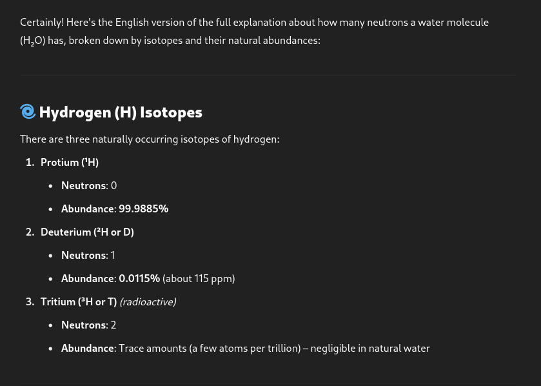The width and height of the screenshot is (541, 386).
Task: Click the blue swirl icon beside Hydrogen heading
Action: click(28, 112)
